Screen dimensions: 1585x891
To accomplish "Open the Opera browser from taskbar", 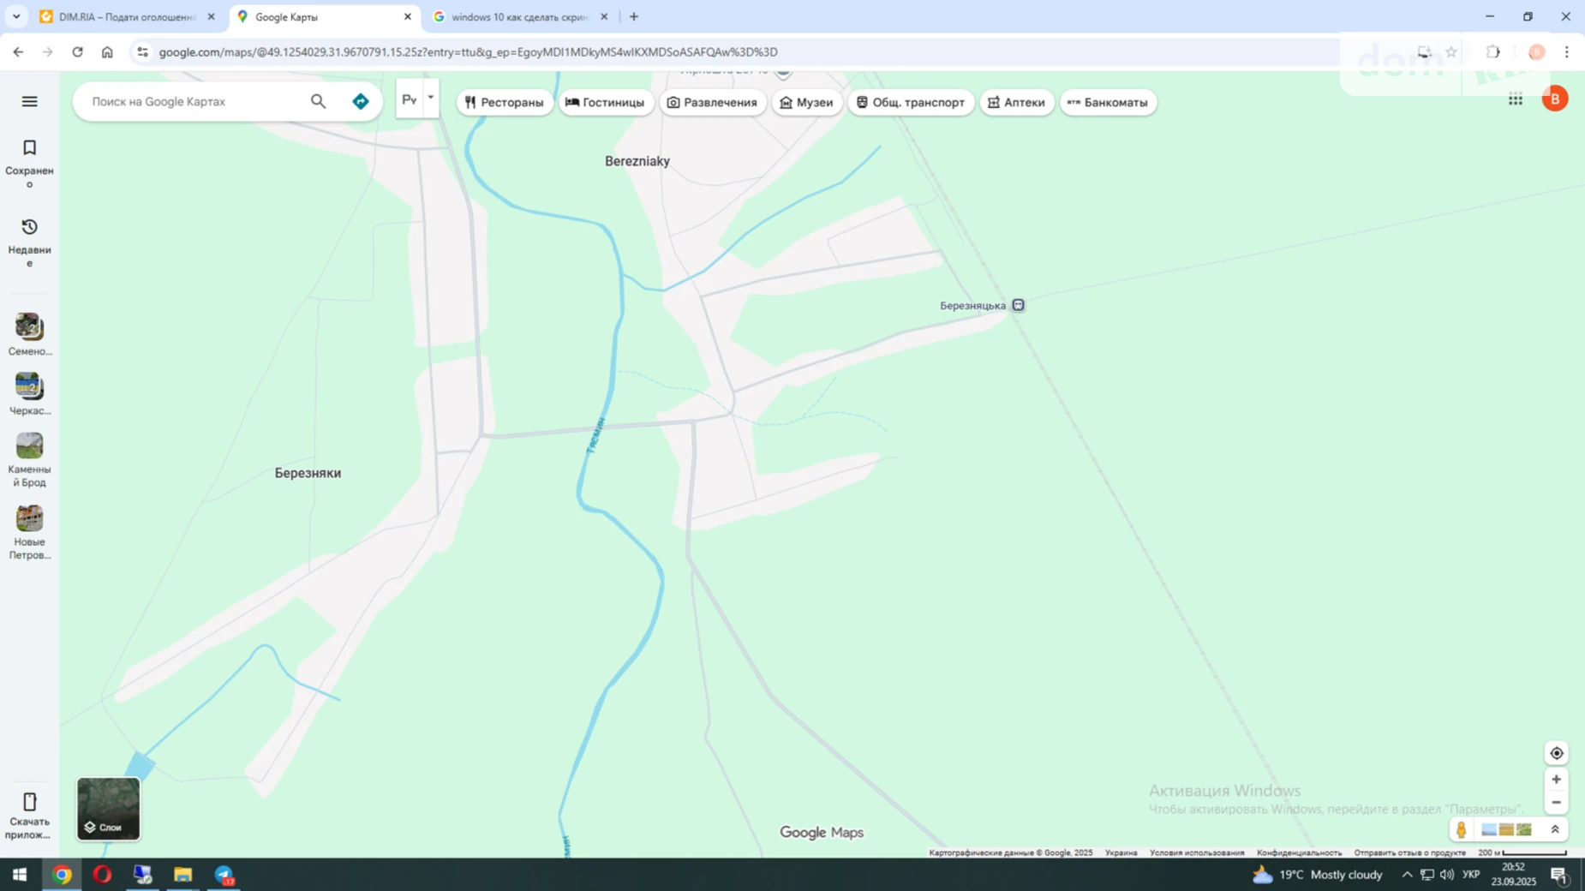I will click(101, 875).
